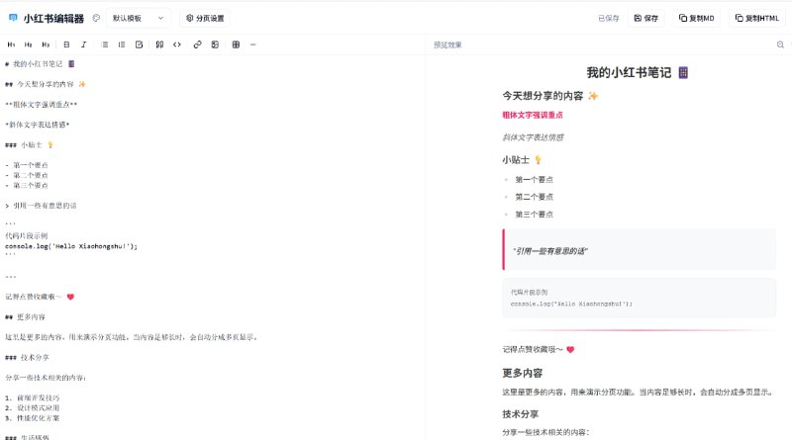Image resolution: width=792 pixels, height=440 pixels.
Task: Click the editor line '### 小贴士'
Action: coord(30,144)
